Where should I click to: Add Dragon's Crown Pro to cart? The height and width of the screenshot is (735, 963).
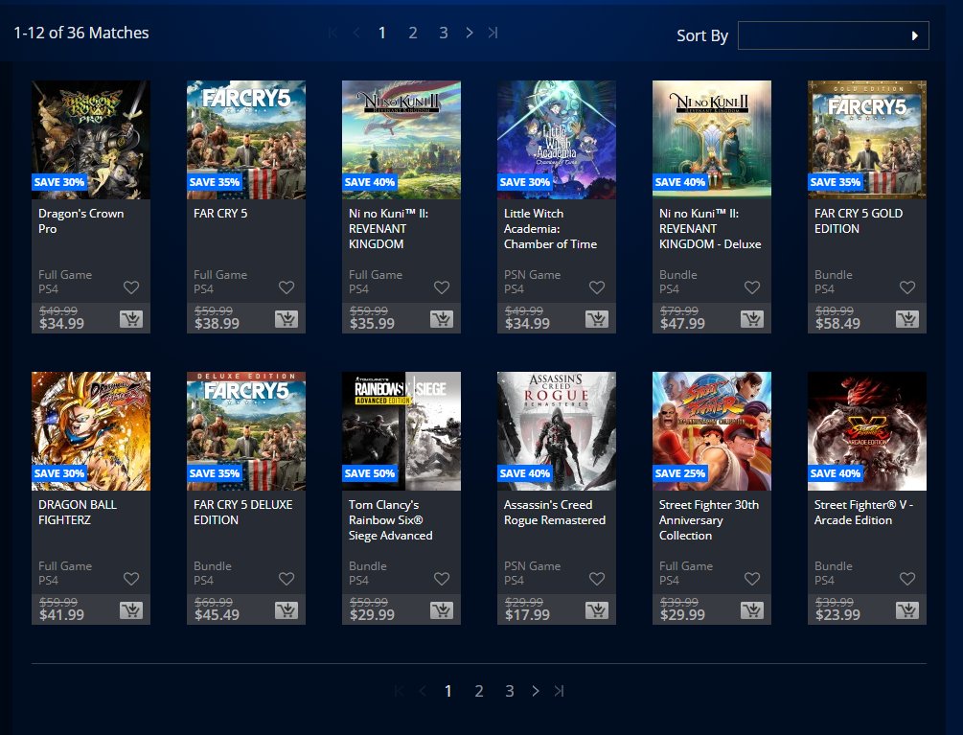131,319
